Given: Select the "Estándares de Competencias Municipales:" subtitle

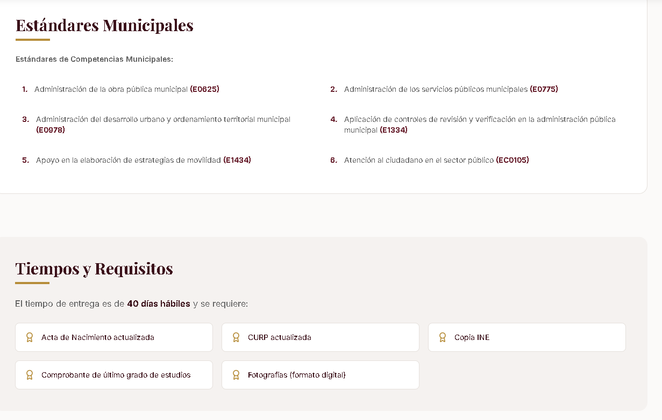Looking at the screenshot, I should click(x=95, y=59).
